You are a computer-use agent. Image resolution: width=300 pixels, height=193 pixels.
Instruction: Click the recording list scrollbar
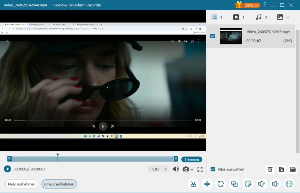(298, 91)
